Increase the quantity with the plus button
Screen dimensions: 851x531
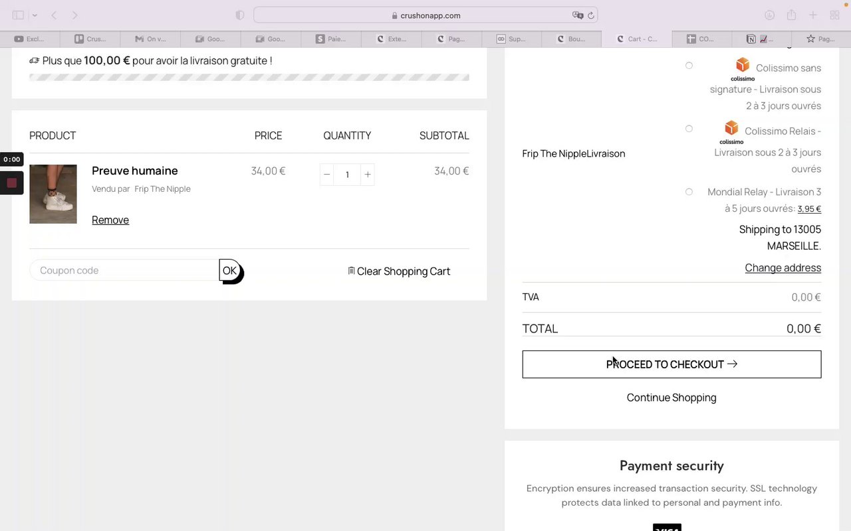pyautogui.click(x=368, y=175)
